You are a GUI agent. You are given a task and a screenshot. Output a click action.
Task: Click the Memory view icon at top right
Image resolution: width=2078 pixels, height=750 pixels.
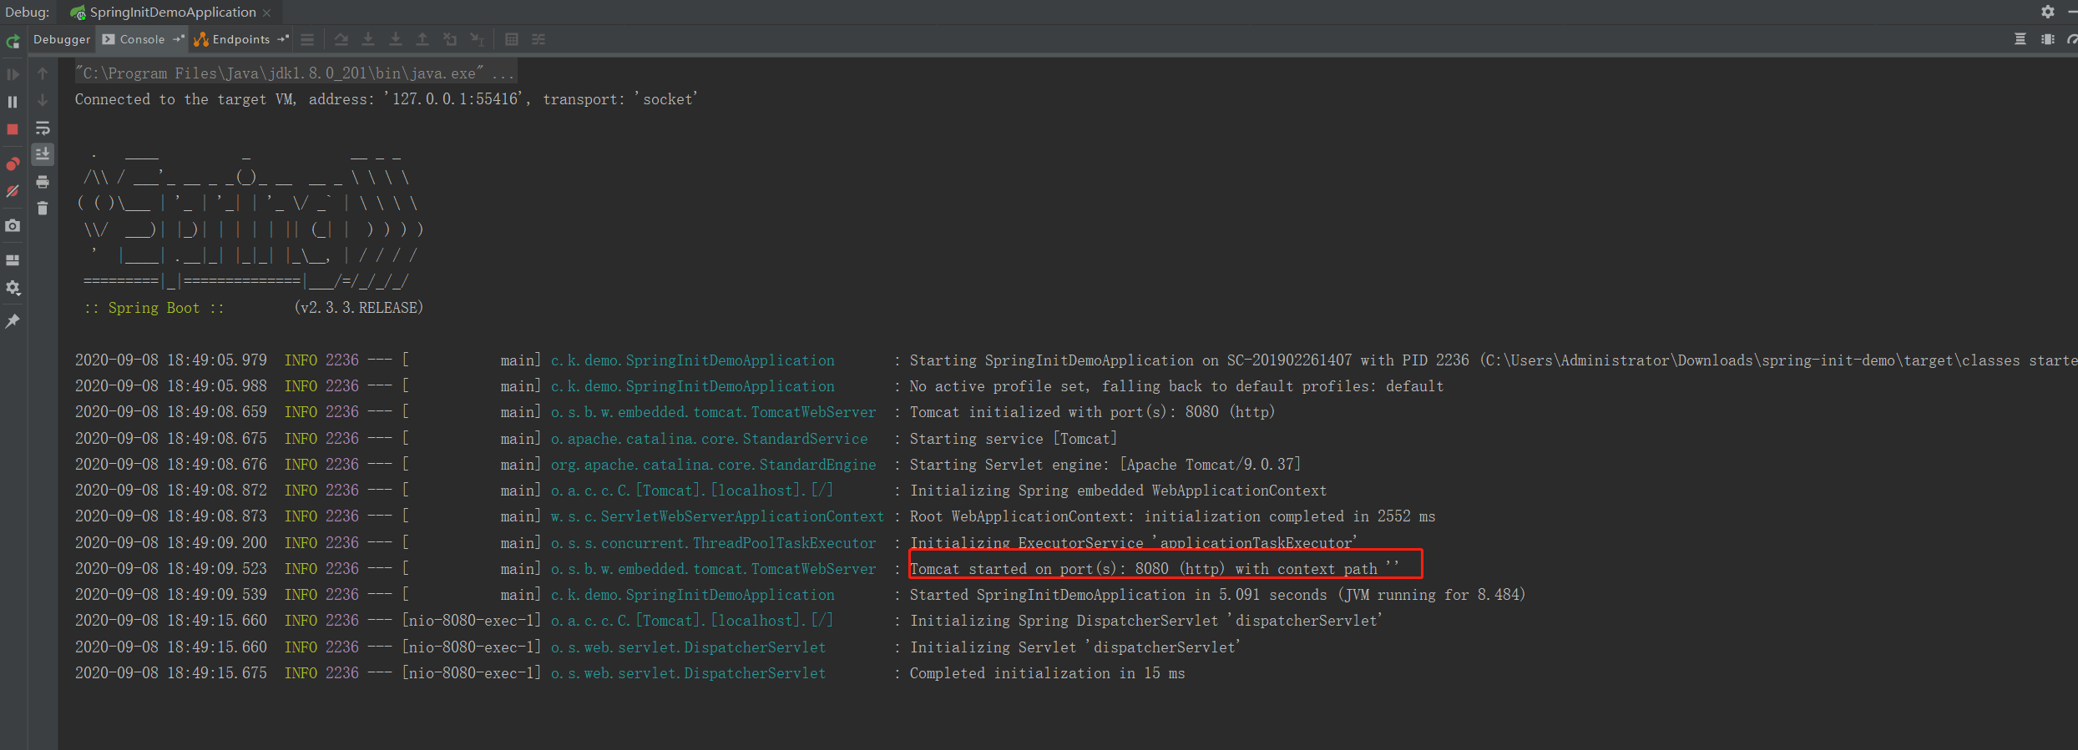2048,39
